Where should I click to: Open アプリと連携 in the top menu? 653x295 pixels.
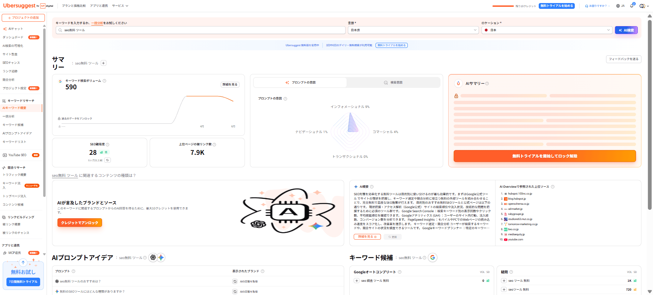[x=99, y=6]
